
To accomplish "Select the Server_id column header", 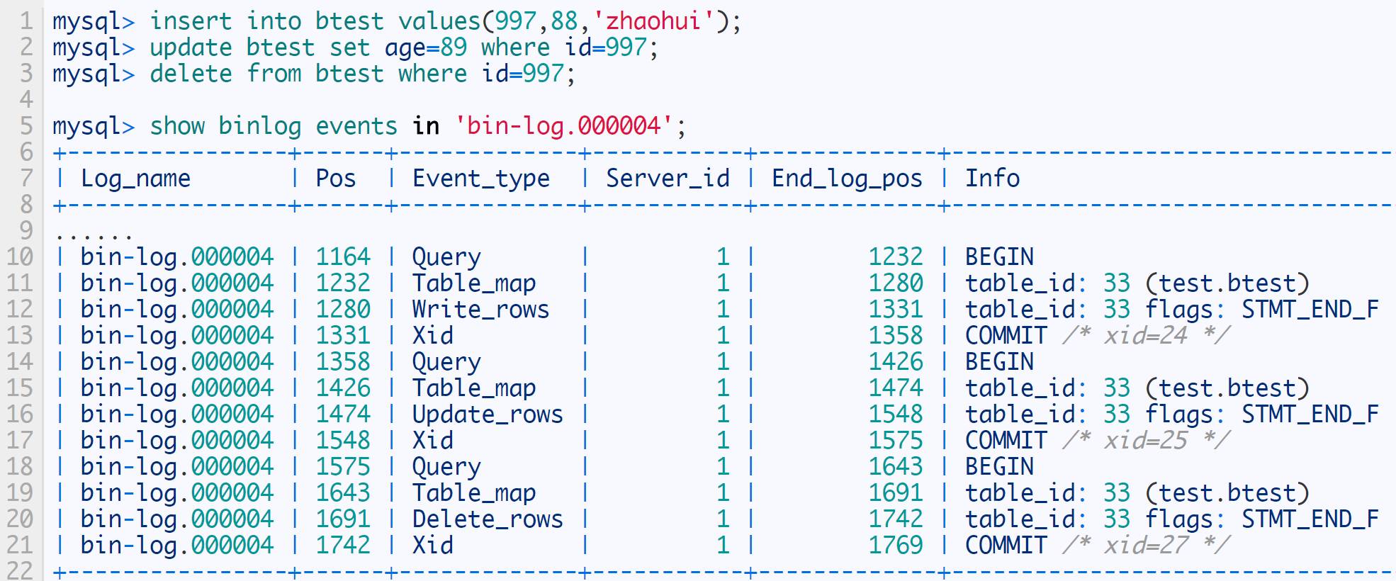I will [668, 179].
